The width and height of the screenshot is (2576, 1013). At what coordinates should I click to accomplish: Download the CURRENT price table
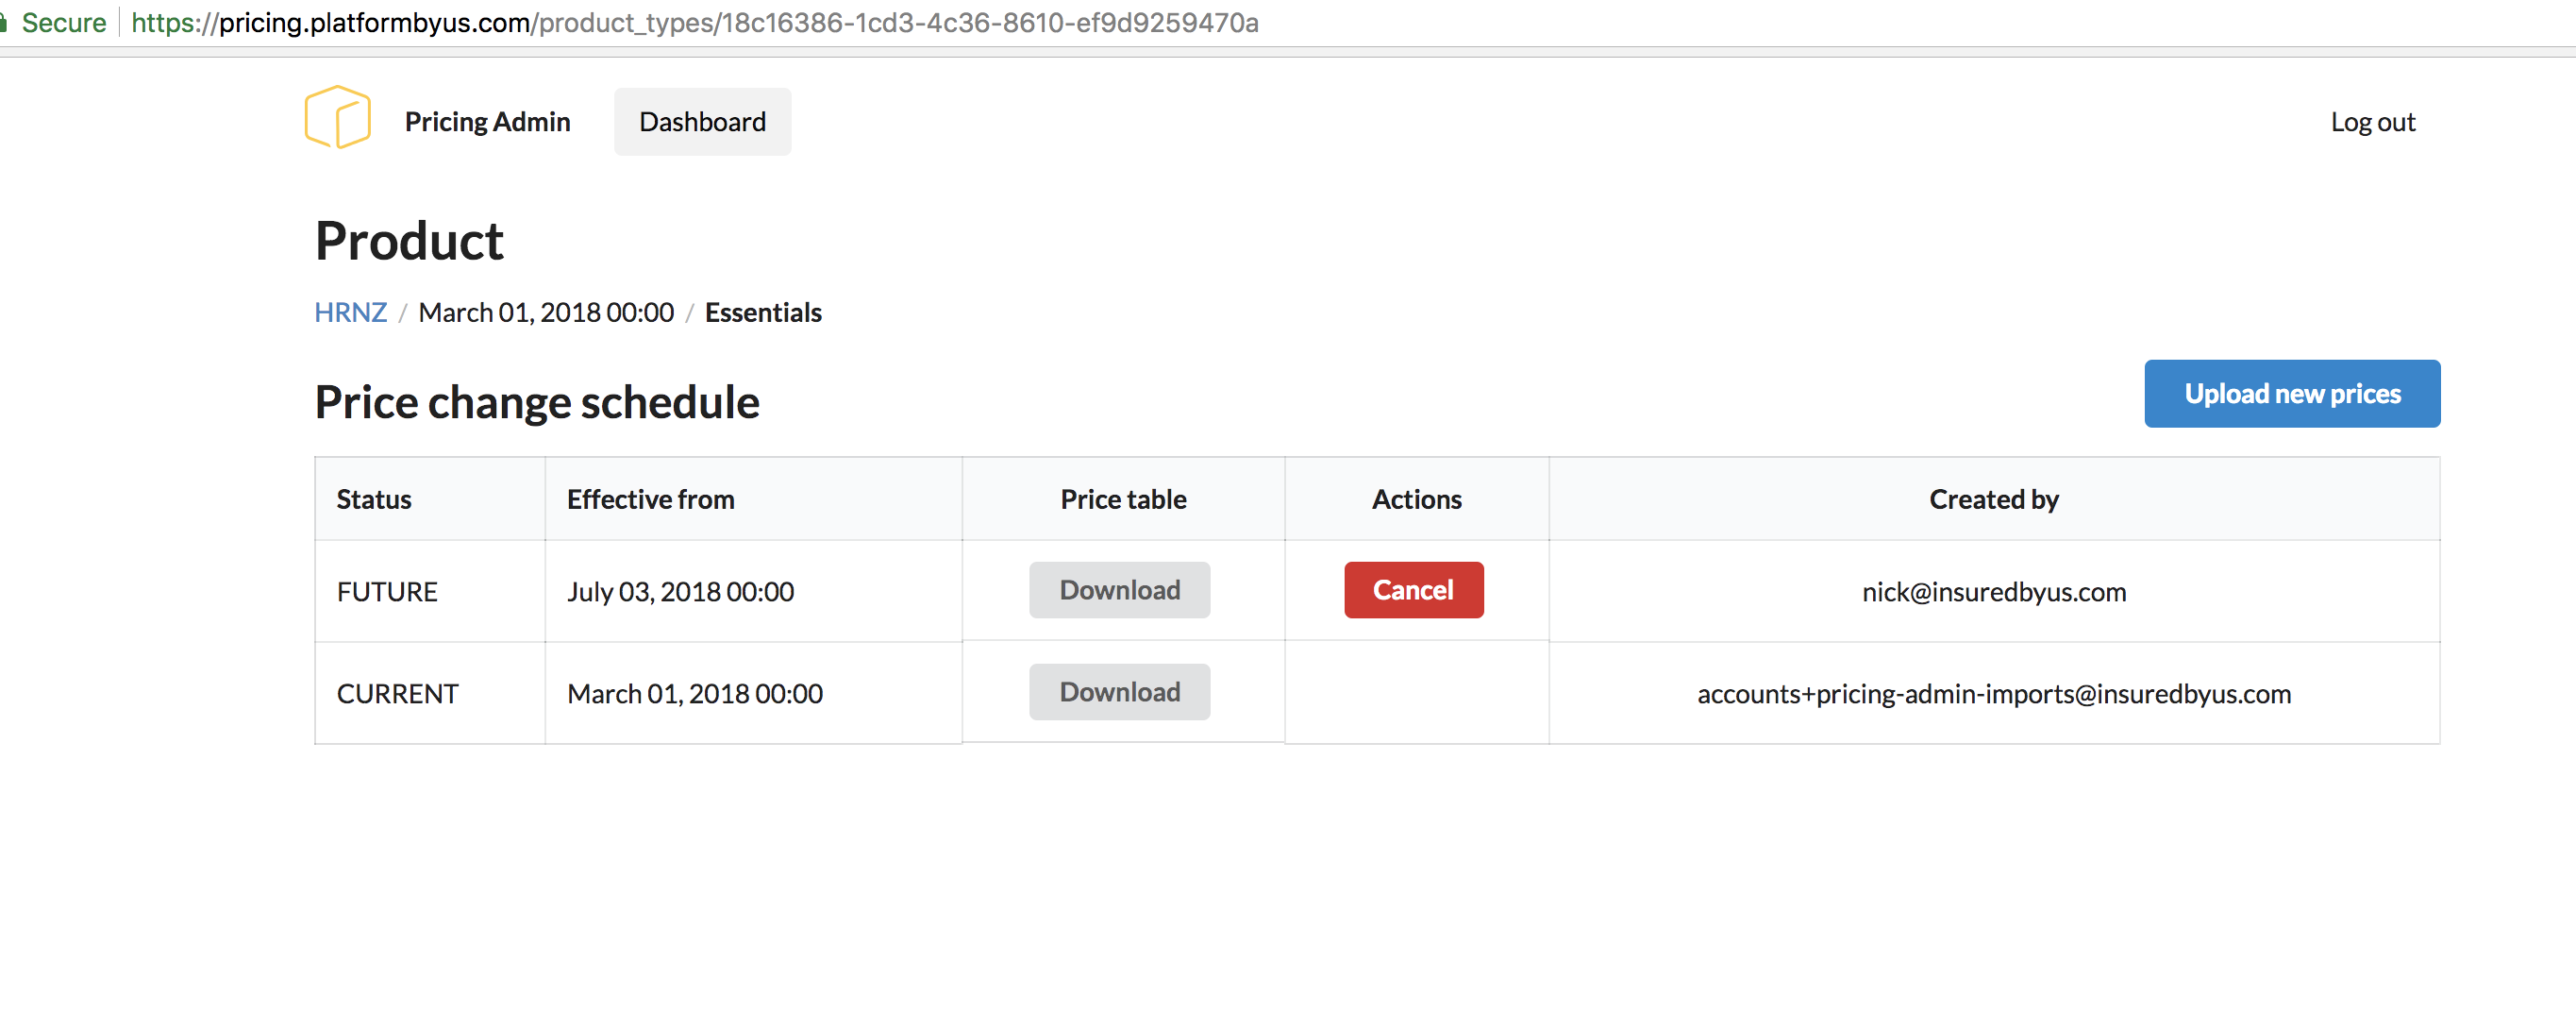pyautogui.click(x=1119, y=693)
